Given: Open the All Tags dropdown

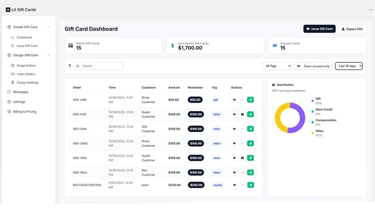Looking at the screenshot, I should click(x=277, y=66).
